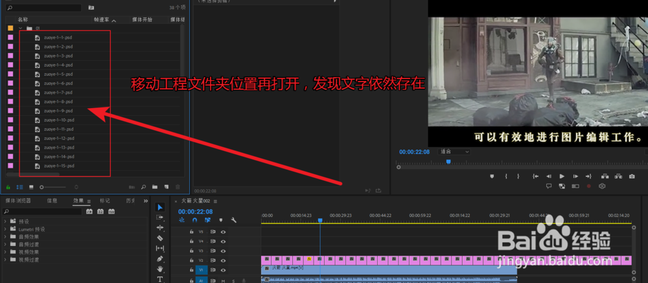
Task: Click New Item icon in Project panel
Action: coord(166,187)
